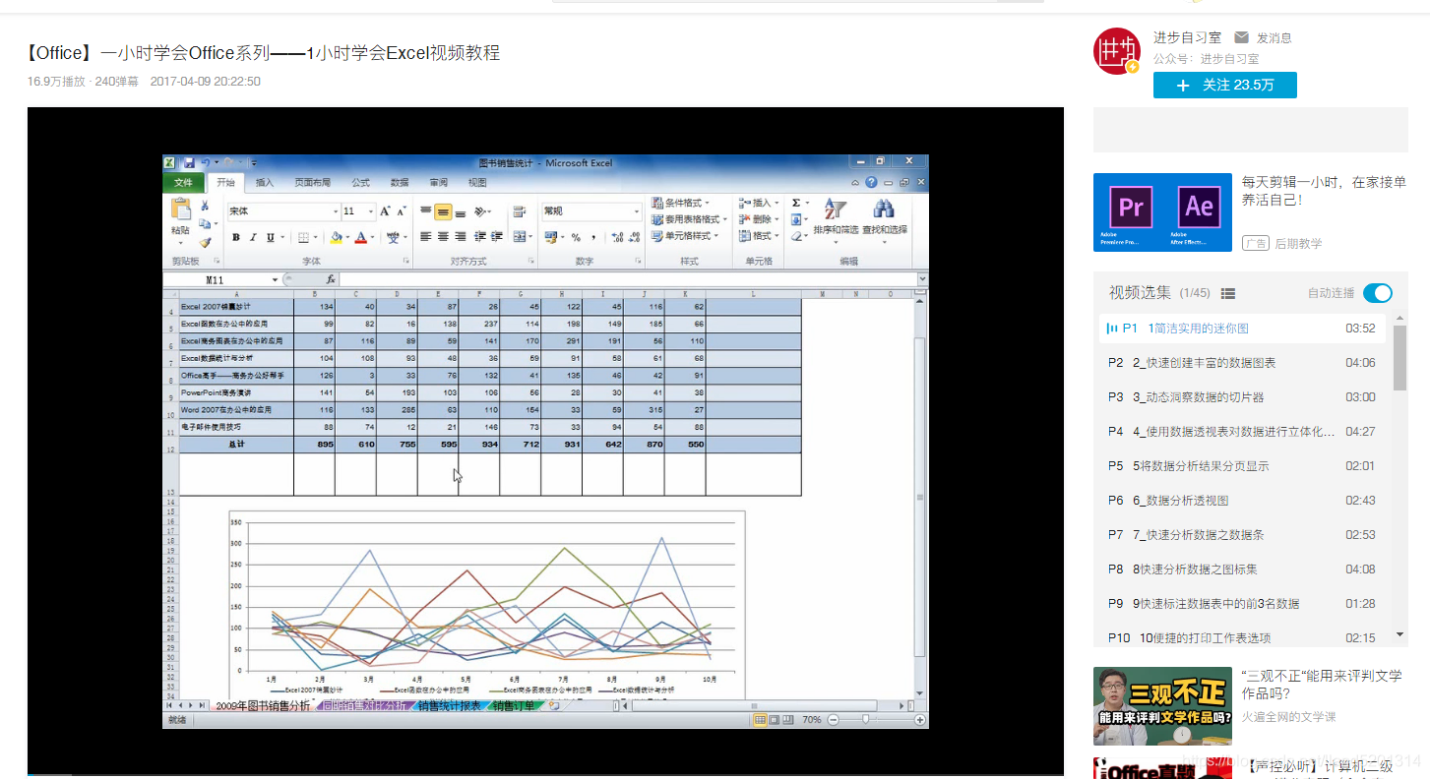The width and height of the screenshot is (1430, 779).
Task: Select the 销售订单 sheet tab
Action: point(514,705)
